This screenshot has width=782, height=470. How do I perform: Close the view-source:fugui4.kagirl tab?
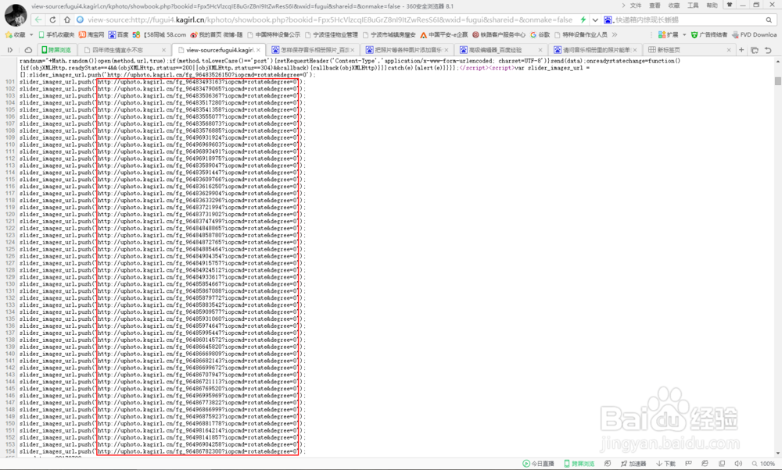pyautogui.click(x=258, y=50)
